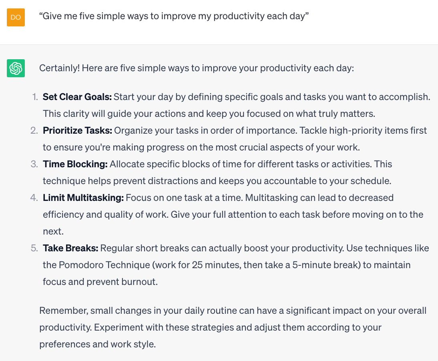Click the 'focus and prevent burnout.' line

point(100,281)
